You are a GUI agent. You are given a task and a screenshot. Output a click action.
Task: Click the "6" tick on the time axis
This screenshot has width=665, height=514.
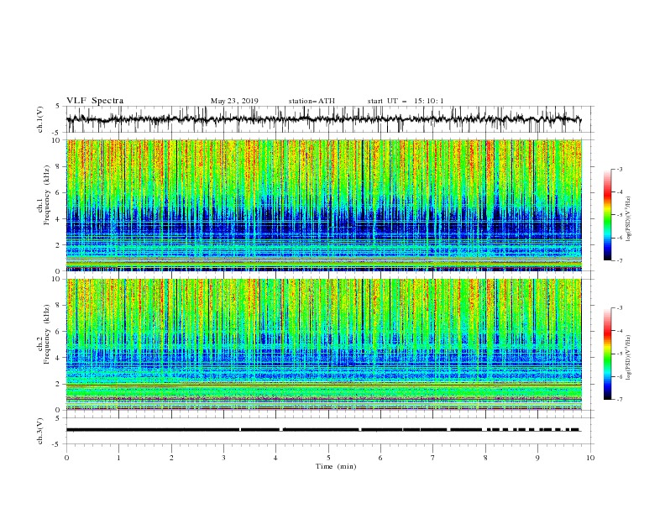point(380,458)
